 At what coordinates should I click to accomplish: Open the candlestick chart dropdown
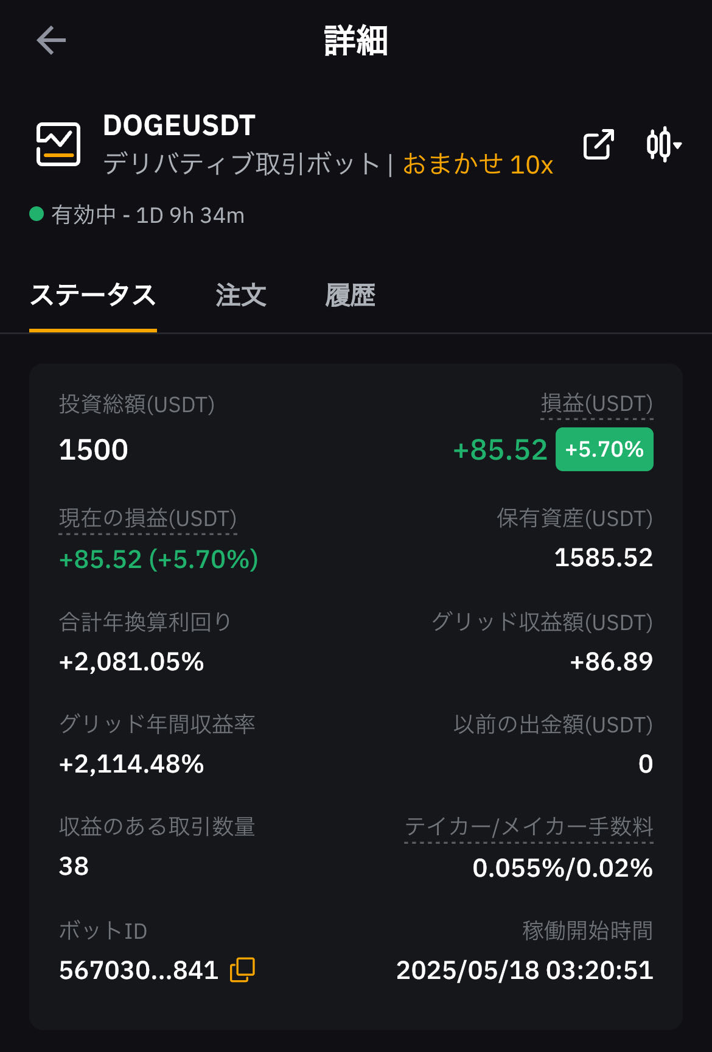[664, 145]
